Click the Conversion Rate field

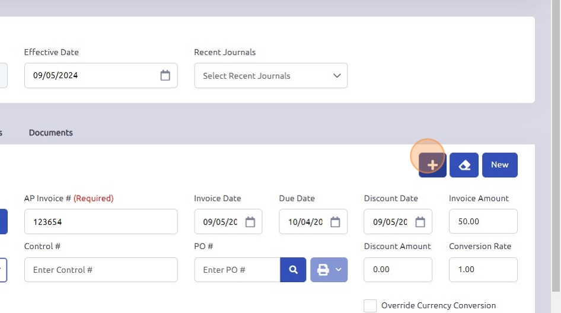[x=483, y=270]
